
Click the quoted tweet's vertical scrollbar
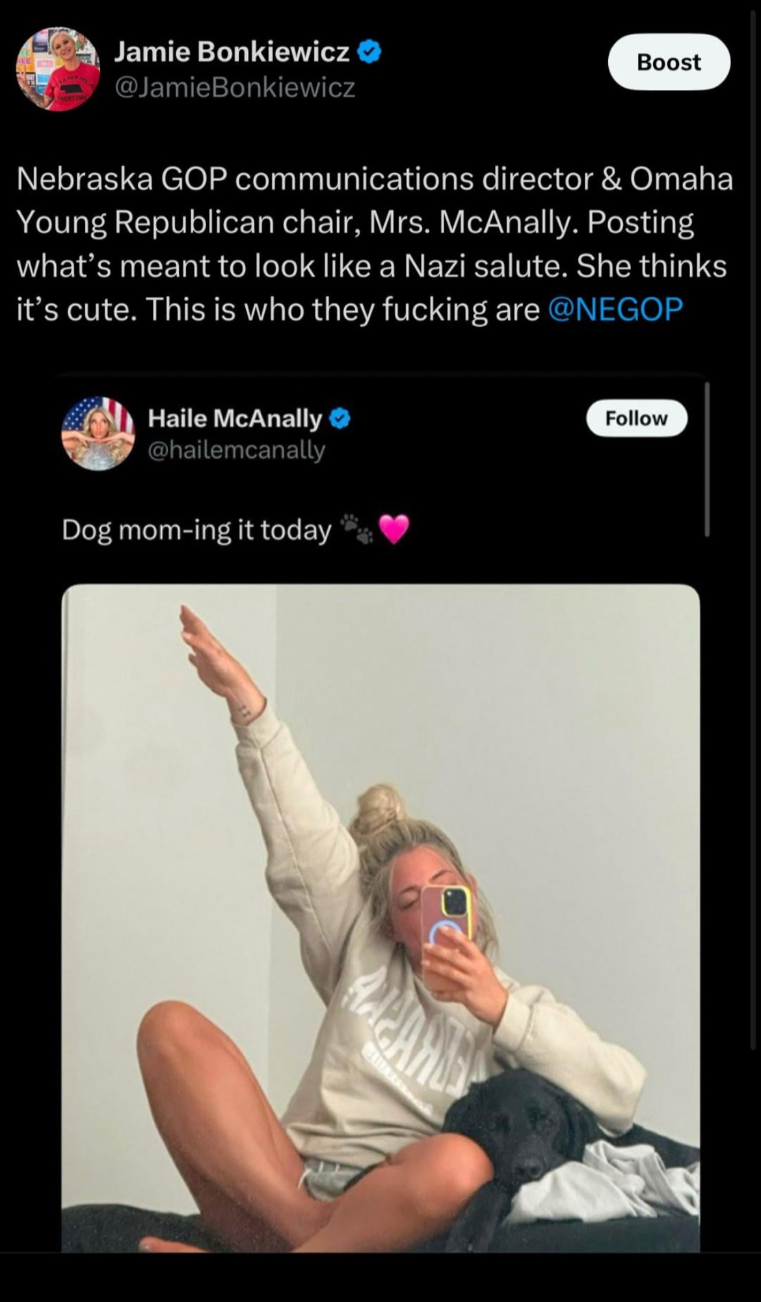706,459
